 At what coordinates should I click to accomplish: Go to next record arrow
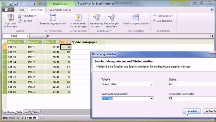coord(40,118)
